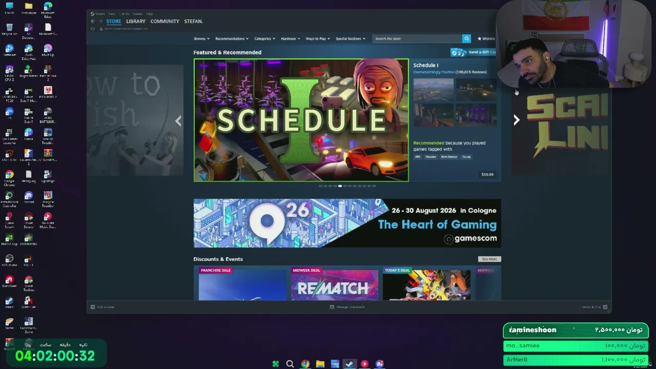Open File Explorer from the taskbar
656x369 pixels.
320,364
